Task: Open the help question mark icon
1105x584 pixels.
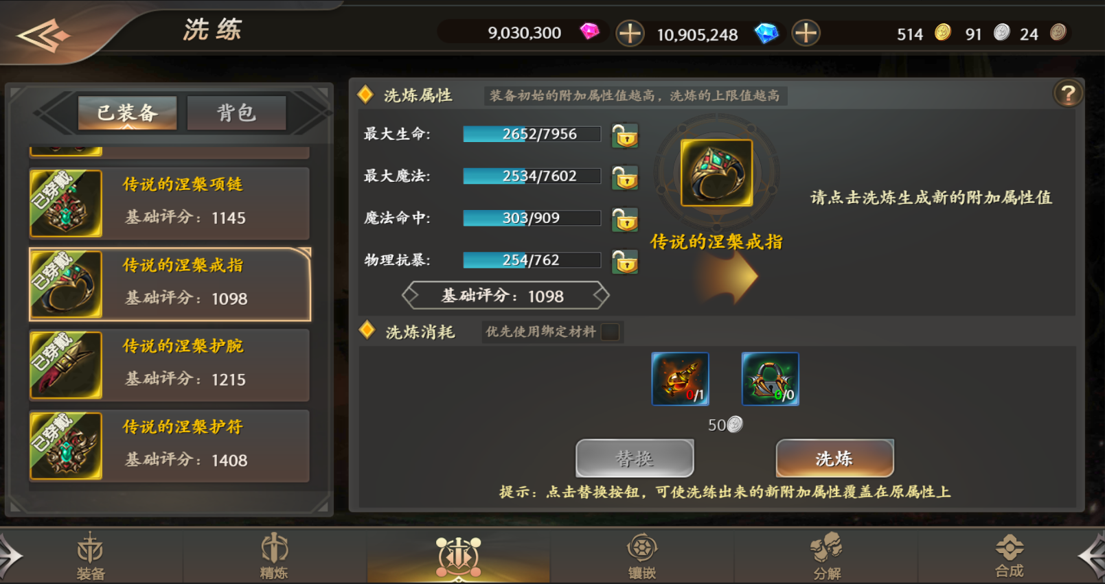Action: (x=1068, y=94)
